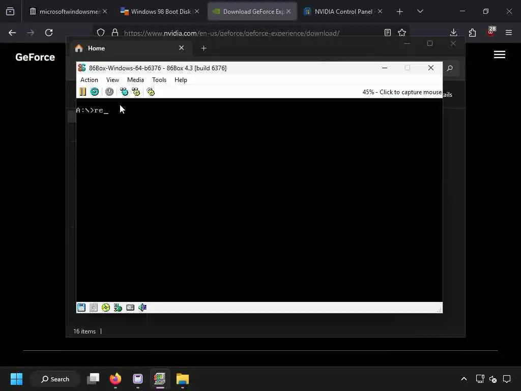Click the tracking protection shield icon

click(101, 33)
